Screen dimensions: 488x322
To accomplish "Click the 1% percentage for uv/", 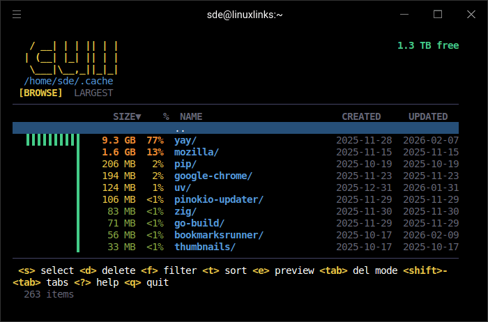I will tap(158, 187).
